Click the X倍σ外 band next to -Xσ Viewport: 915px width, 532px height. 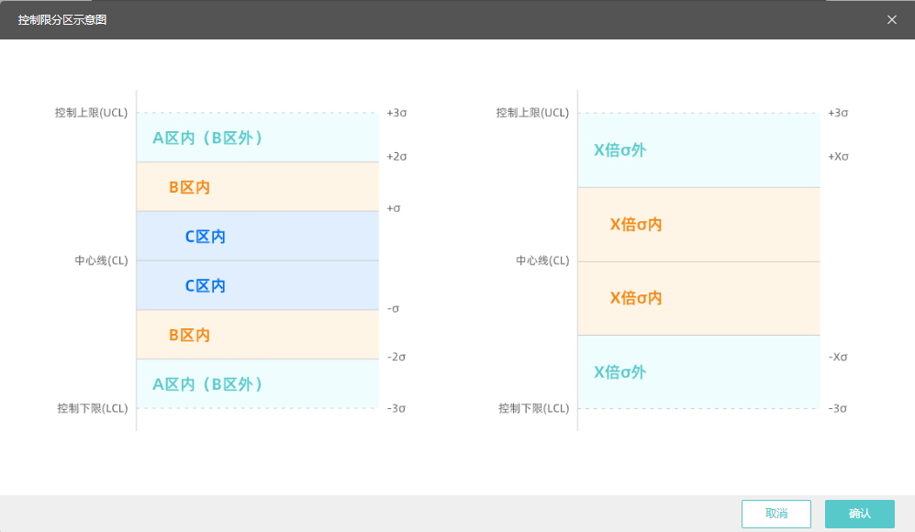pyautogui.click(x=699, y=371)
